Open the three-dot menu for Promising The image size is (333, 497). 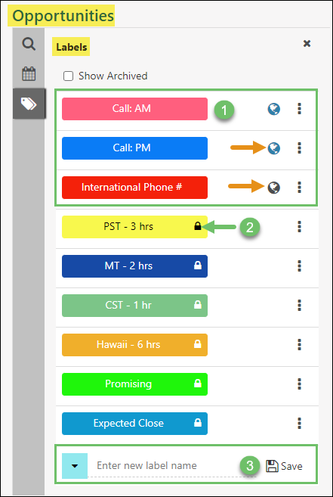(x=300, y=384)
